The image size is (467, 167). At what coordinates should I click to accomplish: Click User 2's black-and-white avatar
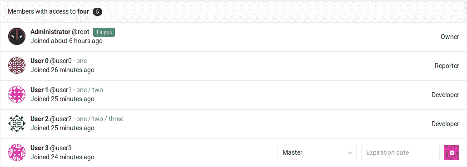tap(17, 123)
